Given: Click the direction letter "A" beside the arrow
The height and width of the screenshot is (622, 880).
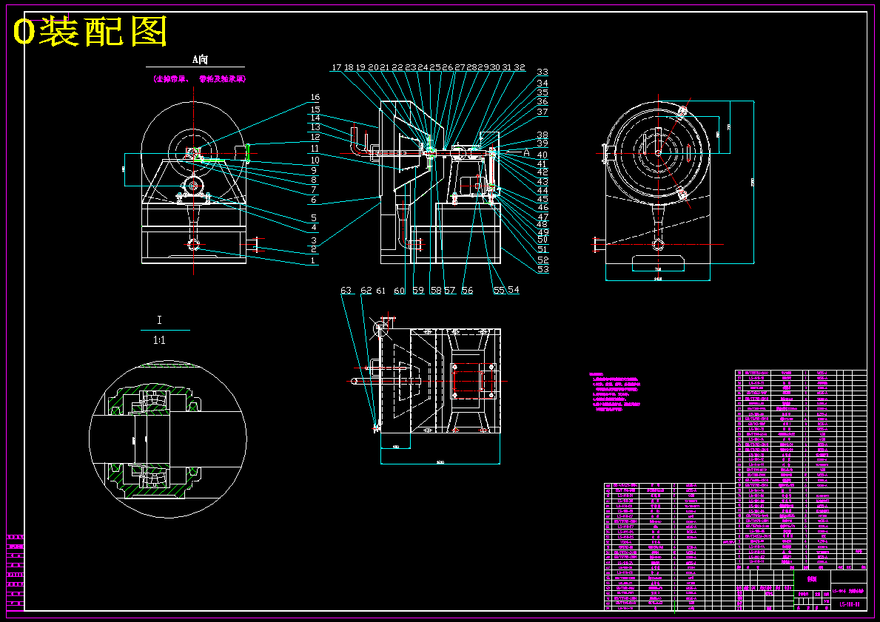Looking at the screenshot, I should [526, 152].
